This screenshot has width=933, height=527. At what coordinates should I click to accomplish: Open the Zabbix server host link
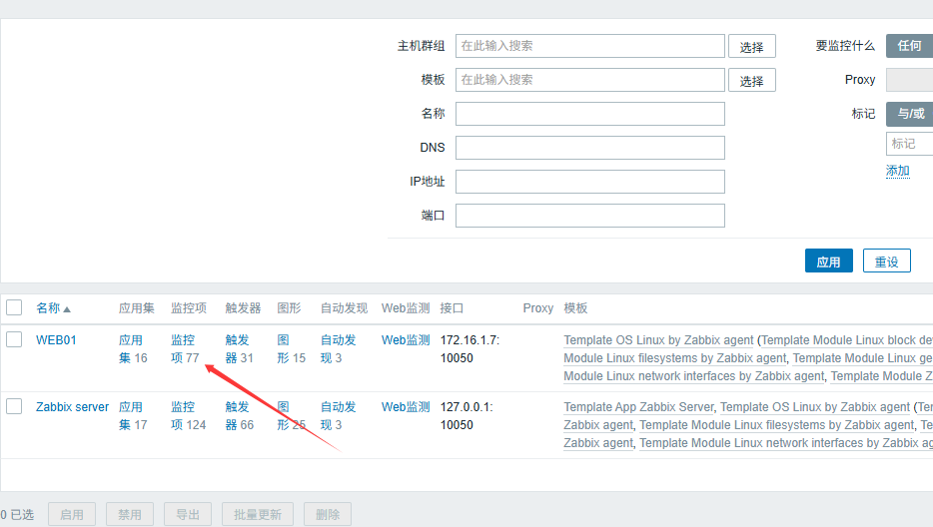[72, 407]
